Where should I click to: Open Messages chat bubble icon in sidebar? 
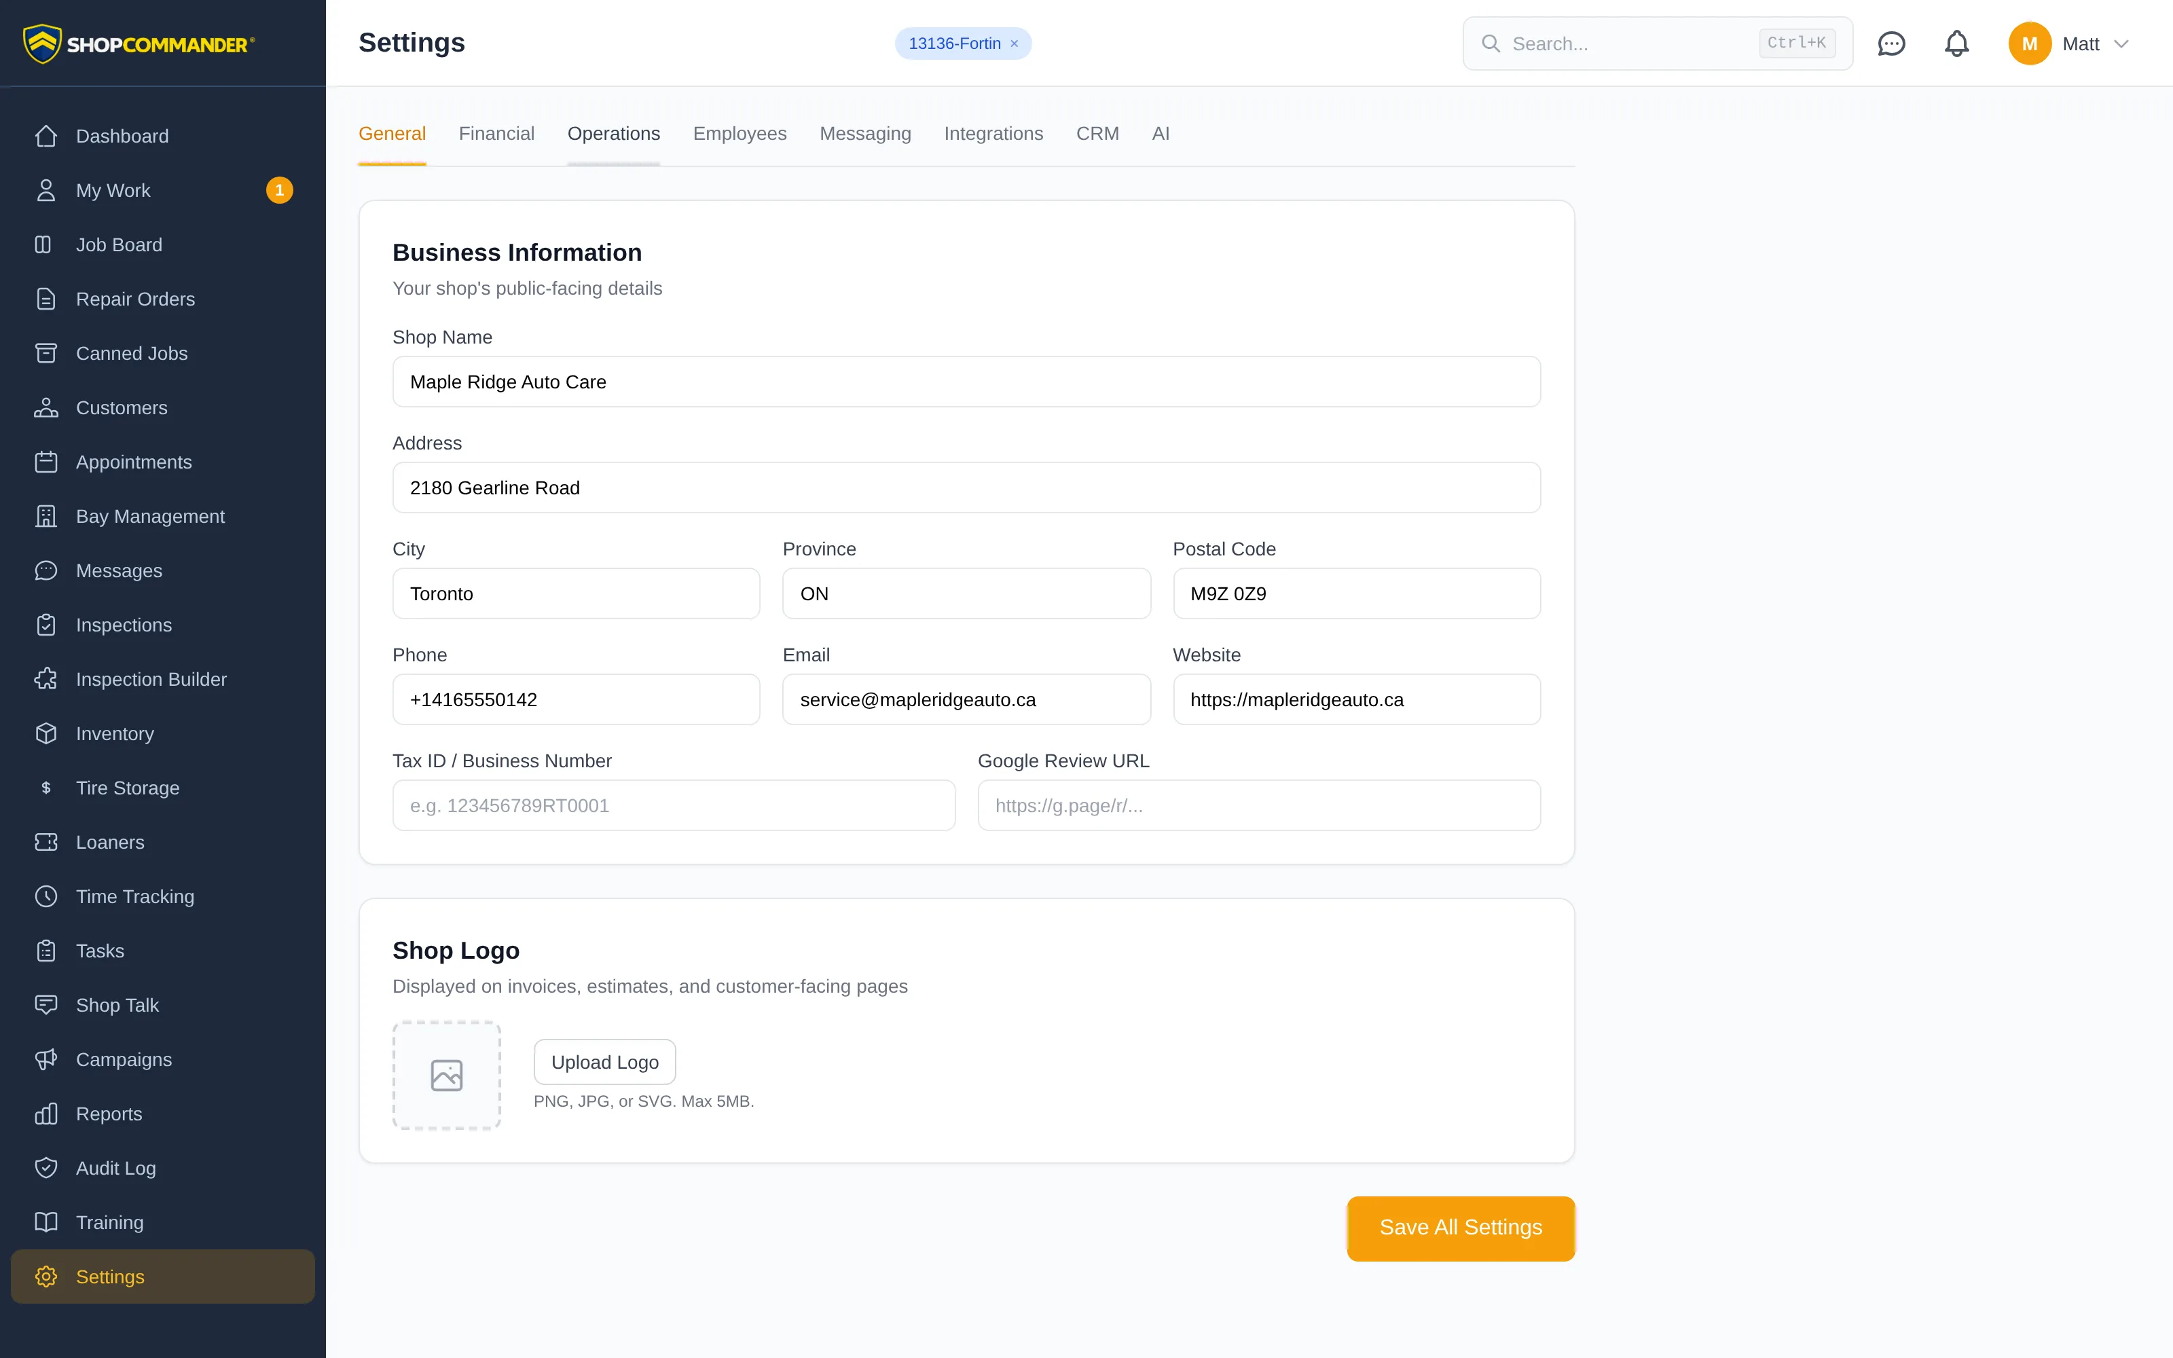point(45,571)
